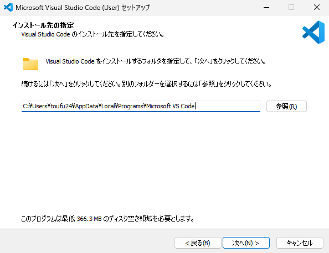Click the disk space requirement sentence
The image size is (329, 253).
point(107,219)
